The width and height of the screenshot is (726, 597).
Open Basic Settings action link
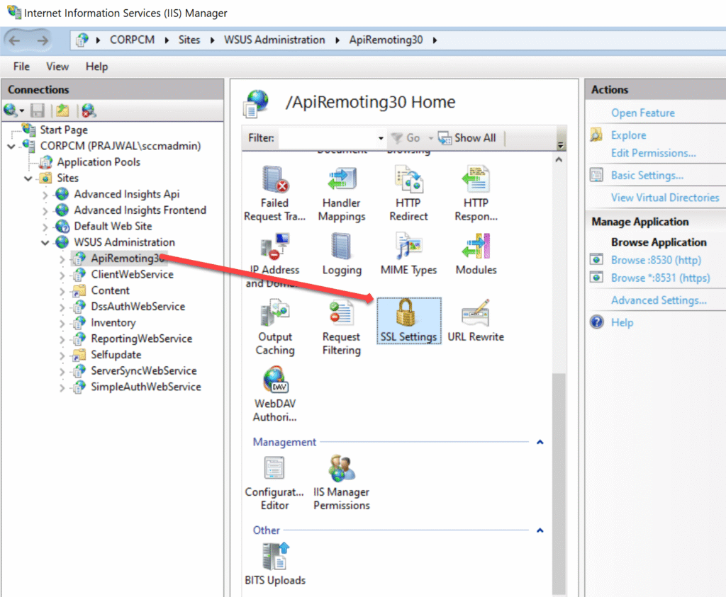click(x=647, y=175)
